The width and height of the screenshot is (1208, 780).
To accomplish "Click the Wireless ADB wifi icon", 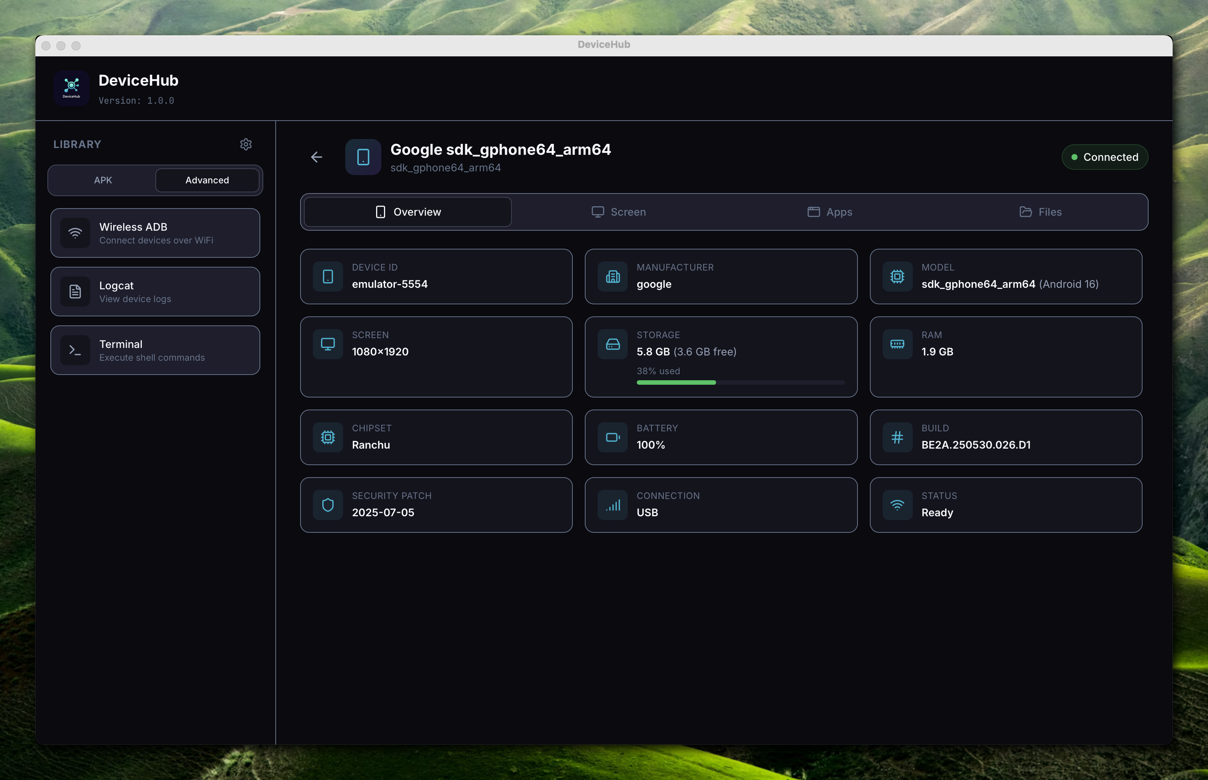I will [75, 233].
